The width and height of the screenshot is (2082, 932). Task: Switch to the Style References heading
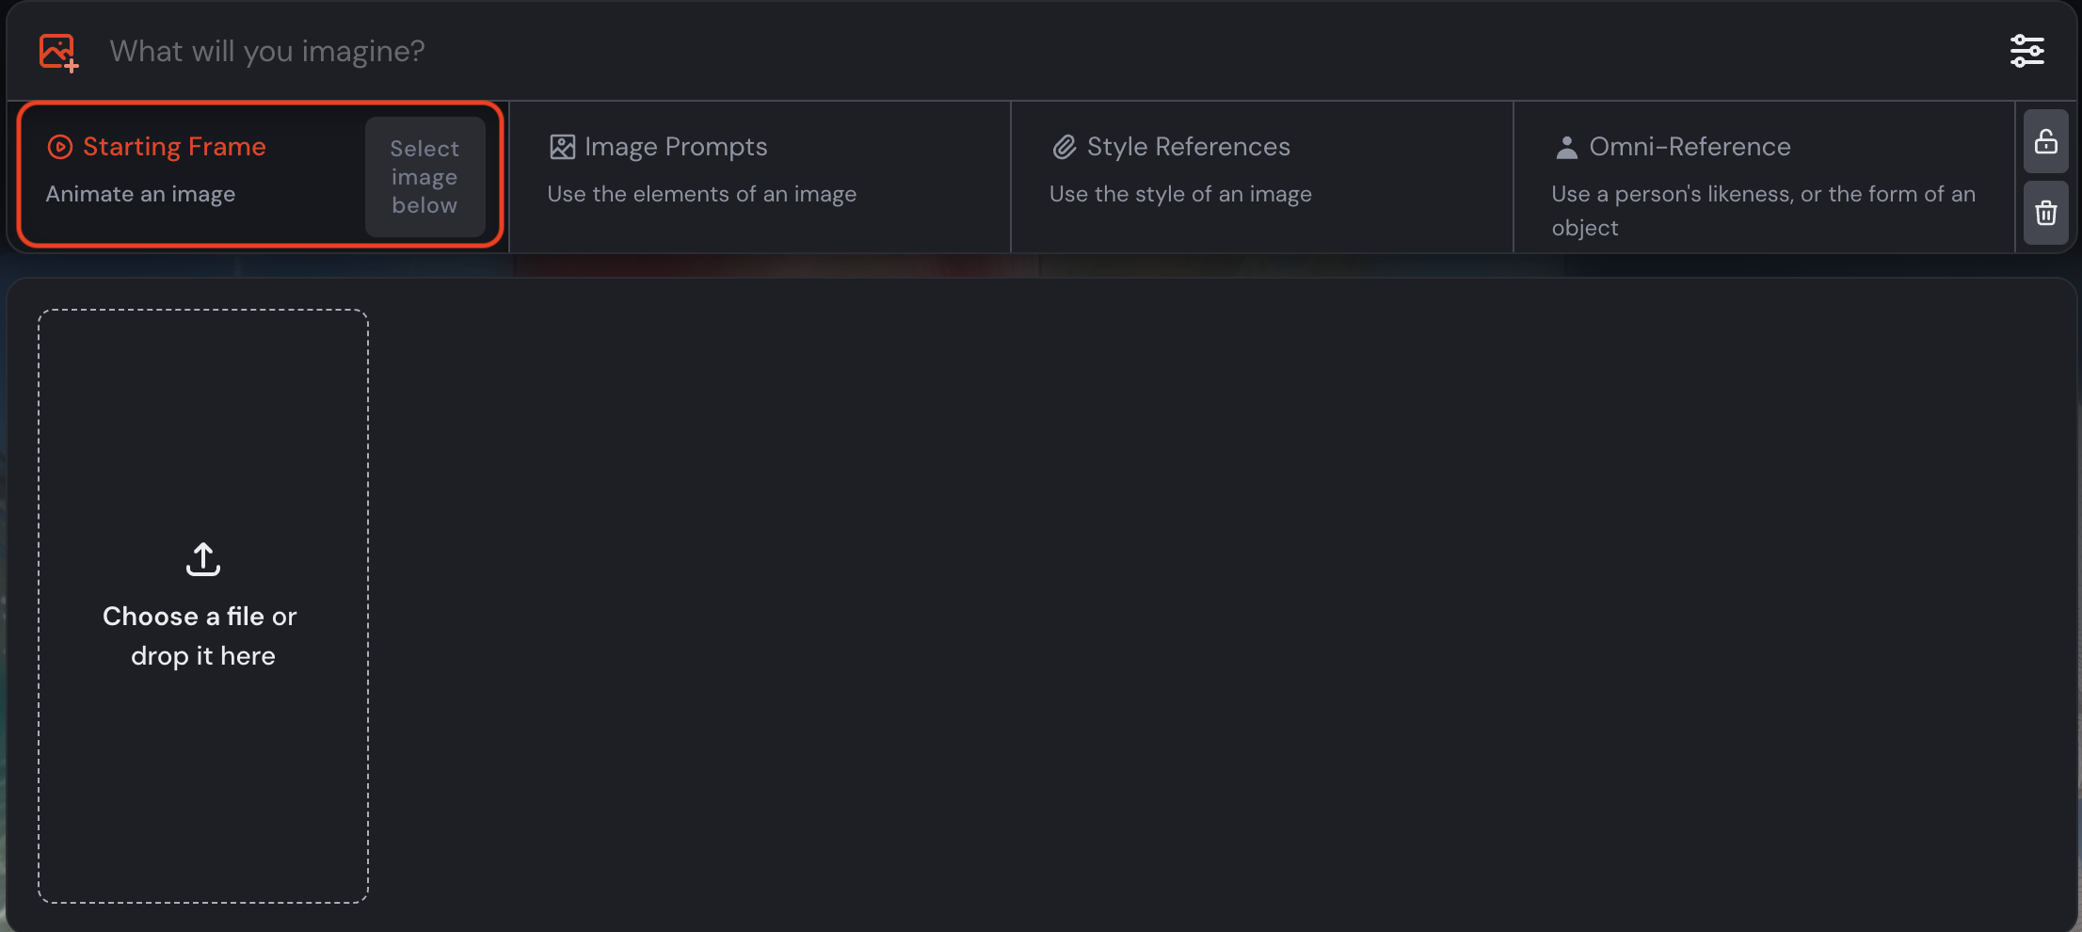click(1189, 147)
